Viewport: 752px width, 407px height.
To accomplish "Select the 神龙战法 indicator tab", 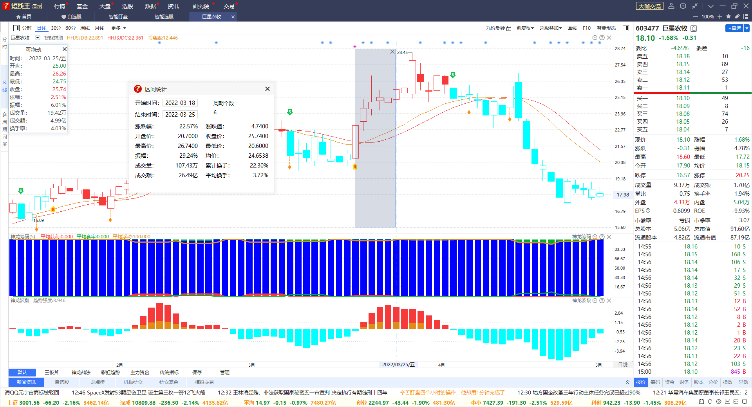I will 81,373.
